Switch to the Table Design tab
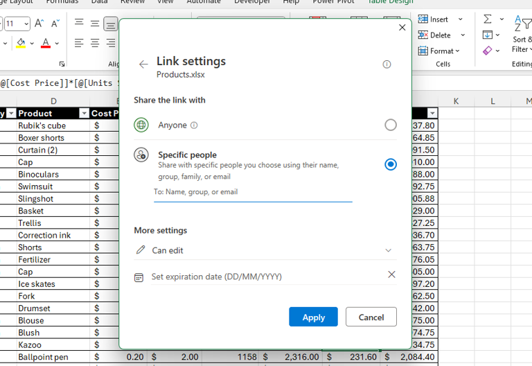This screenshot has width=532, height=366. coord(391,1)
